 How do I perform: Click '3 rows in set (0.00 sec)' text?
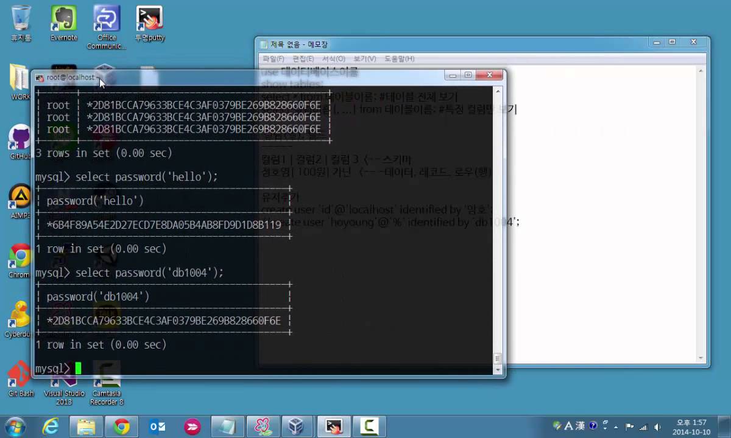[x=104, y=153]
